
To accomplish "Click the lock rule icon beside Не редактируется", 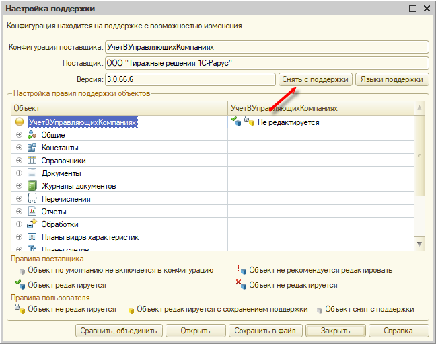I will 250,122.
